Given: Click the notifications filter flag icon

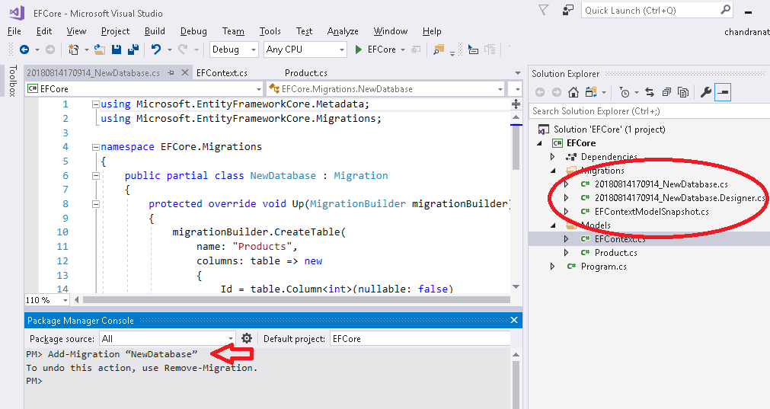Looking at the screenshot, I should [544, 10].
